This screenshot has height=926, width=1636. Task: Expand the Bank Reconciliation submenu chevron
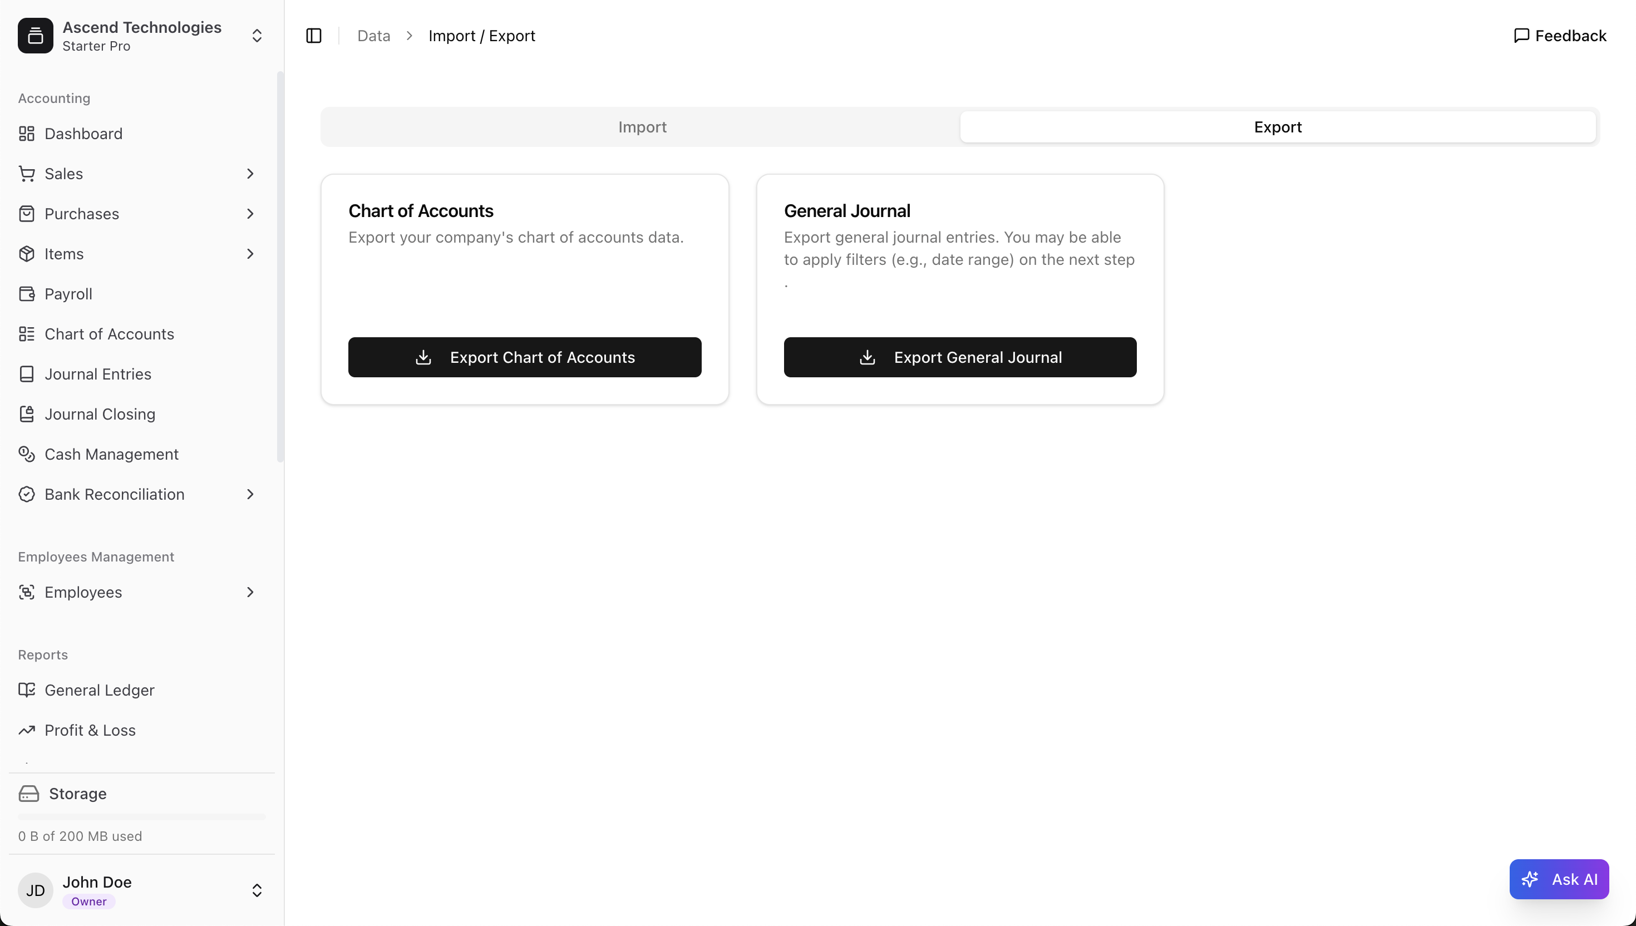tap(250, 494)
